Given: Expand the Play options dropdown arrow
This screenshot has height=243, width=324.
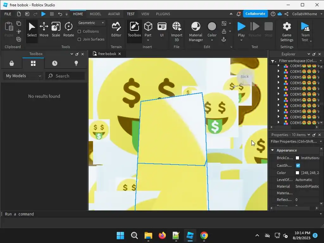Looking at the screenshot, I should click(x=241, y=40).
